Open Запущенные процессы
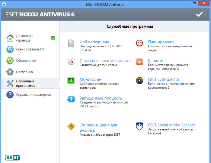Screen dimensions: 211x163 (101, 98)
